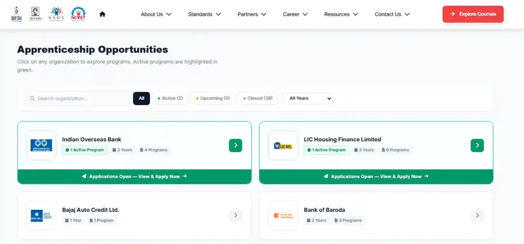The image size is (524, 244).
Task: Filter by Active (2) programs
Action: (170, 99)
